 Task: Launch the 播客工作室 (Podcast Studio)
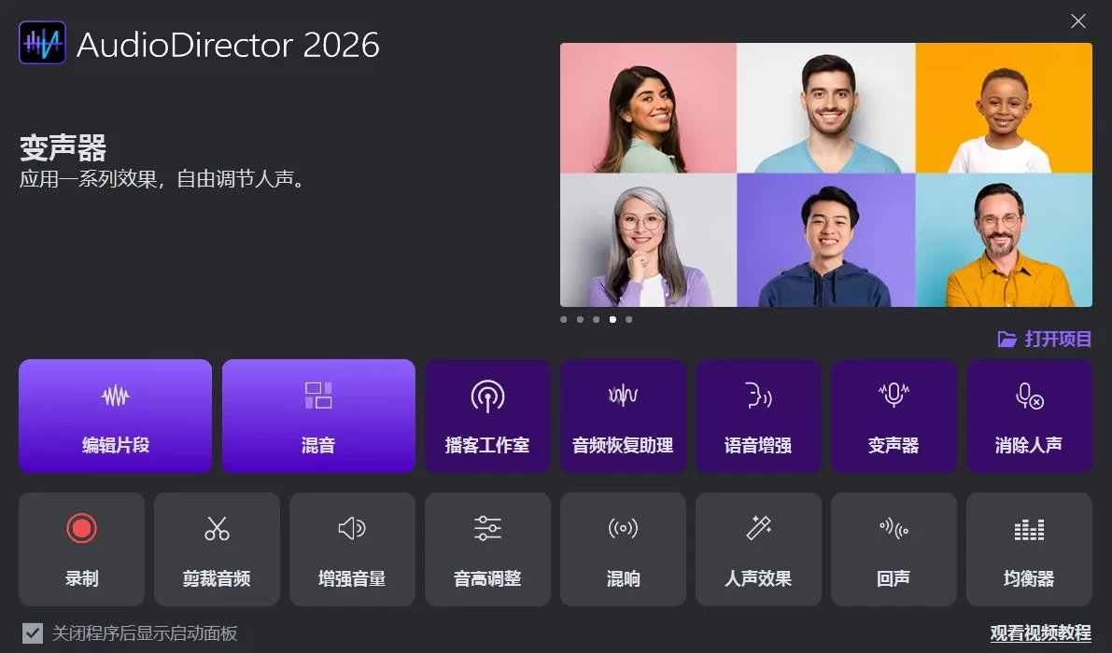pyautogui.click(x=487, y=415)
